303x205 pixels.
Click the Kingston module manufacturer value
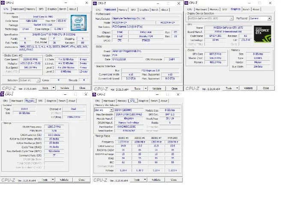129,119
